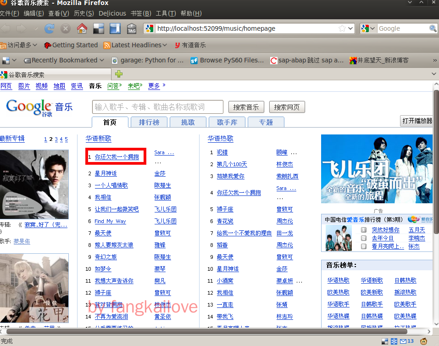Click the icon next to 去年今日
439x346 pixels.
click(364, 238)
